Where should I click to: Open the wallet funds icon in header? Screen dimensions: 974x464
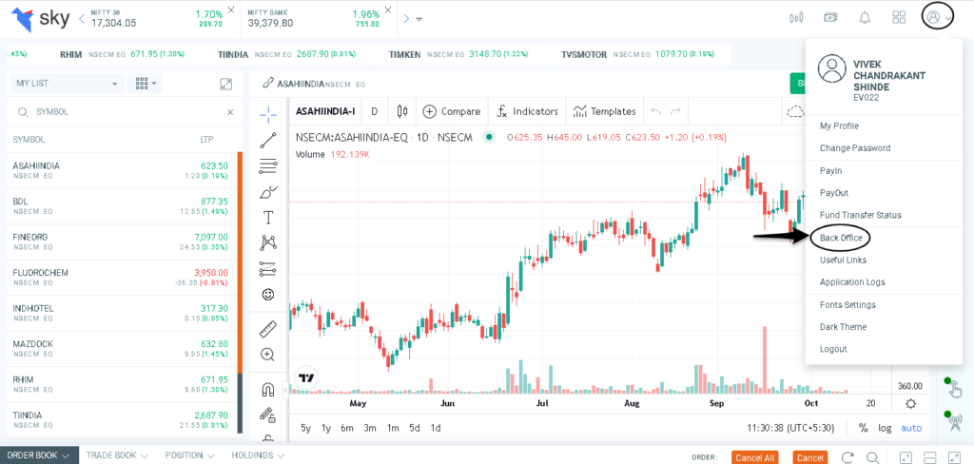coord(829,17)
